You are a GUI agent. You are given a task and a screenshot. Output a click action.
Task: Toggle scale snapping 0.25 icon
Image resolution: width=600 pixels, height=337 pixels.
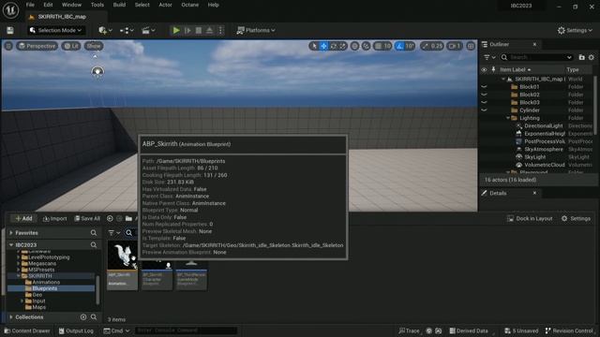pos(426,46)
